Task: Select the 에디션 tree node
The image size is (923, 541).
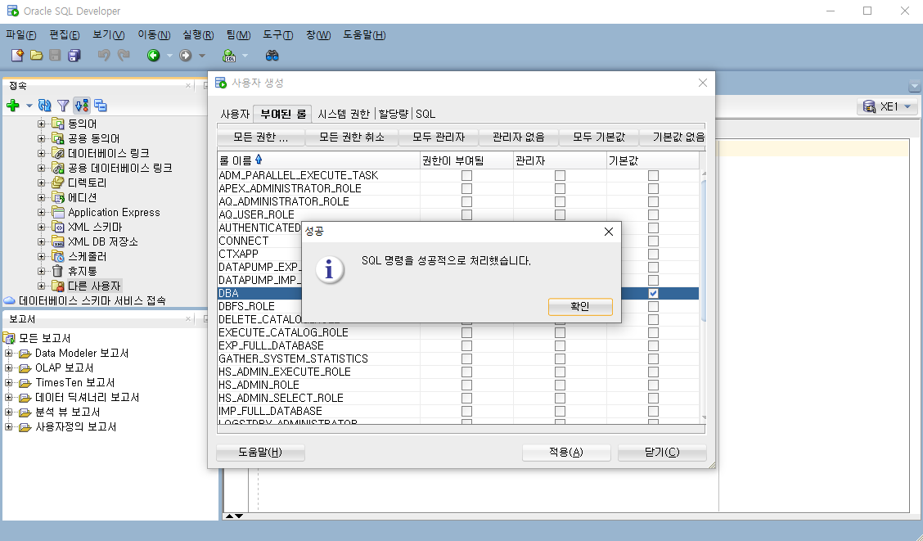Action: [x=82, y=198]
